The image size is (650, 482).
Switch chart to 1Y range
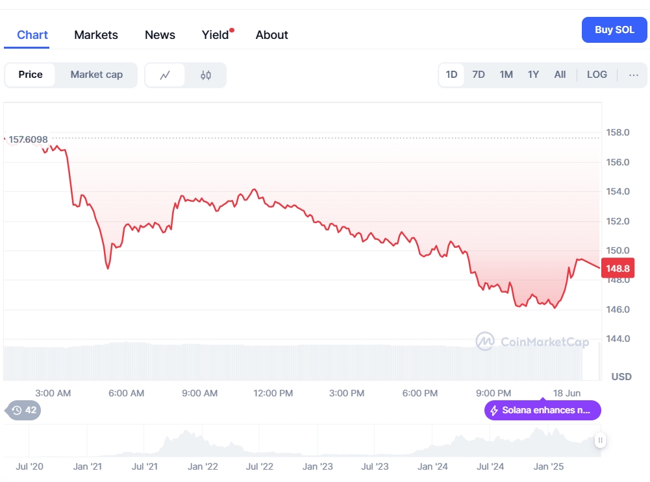click(533, 75)
